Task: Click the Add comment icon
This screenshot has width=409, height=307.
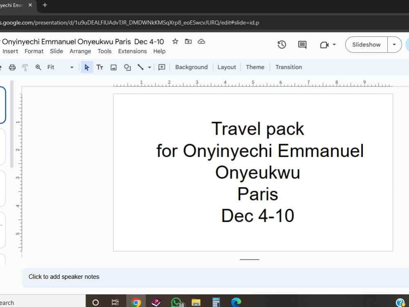Action: tap(162, 68)
